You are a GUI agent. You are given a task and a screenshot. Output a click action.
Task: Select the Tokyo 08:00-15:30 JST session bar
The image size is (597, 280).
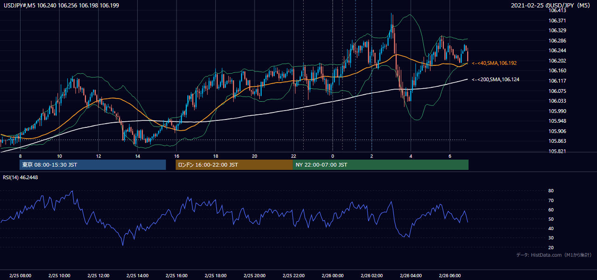click(92, 165)
